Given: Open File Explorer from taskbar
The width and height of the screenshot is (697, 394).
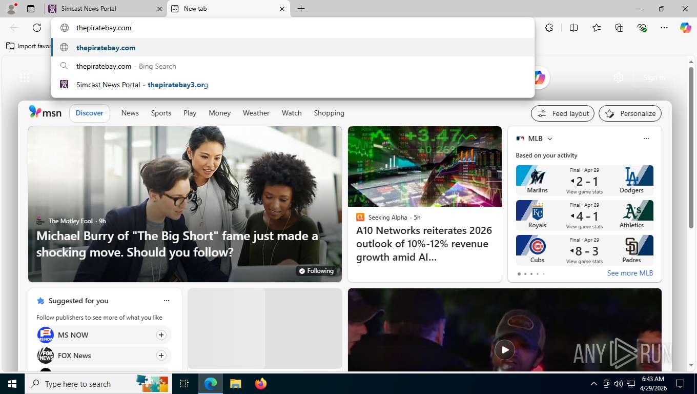Looking at the screenshot, I should click(235, 384).
